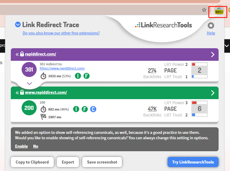Click the LRT Power Trust score box showing 2
Screen dimensions: 230x171
click(199, 70)
